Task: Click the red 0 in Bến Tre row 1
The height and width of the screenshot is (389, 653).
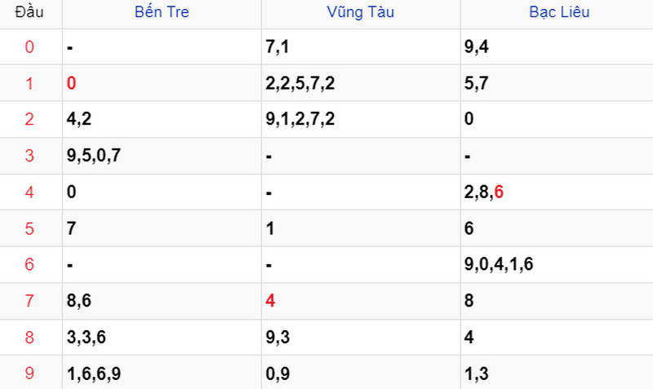Action: tap(71, 83)
